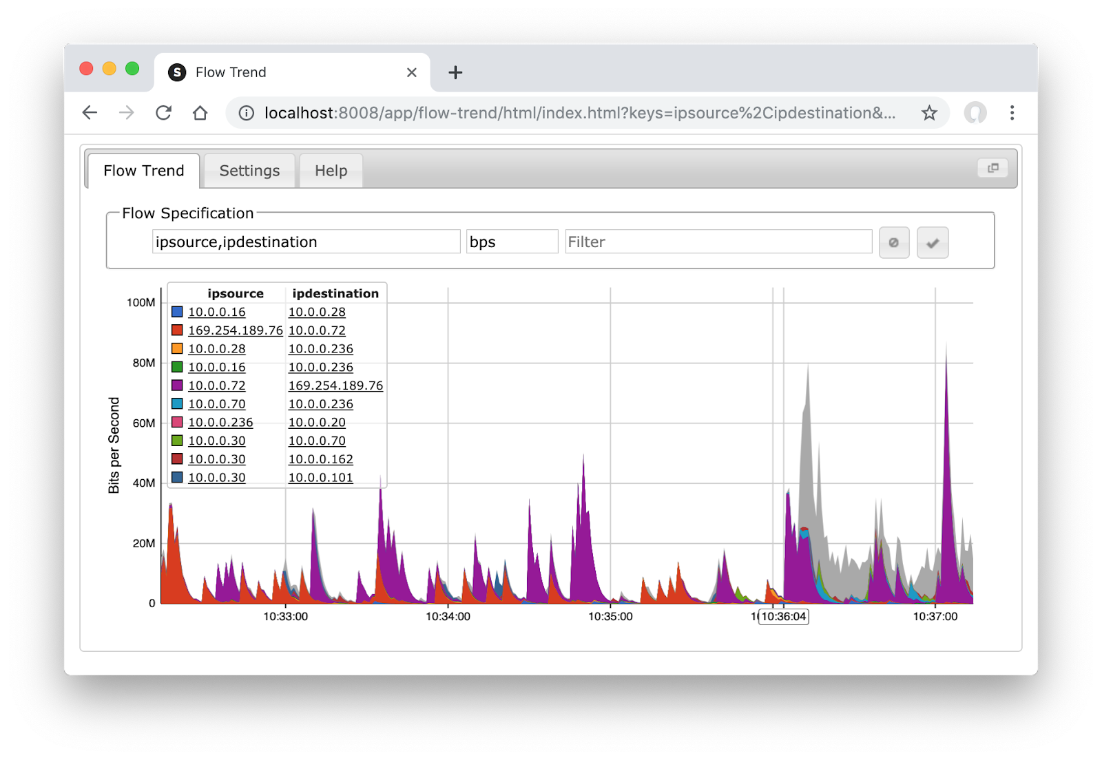Click the ipsource,ipdestination keys field
The height and width of the screenshot is (760, 1102).
(x=306, y=242)
